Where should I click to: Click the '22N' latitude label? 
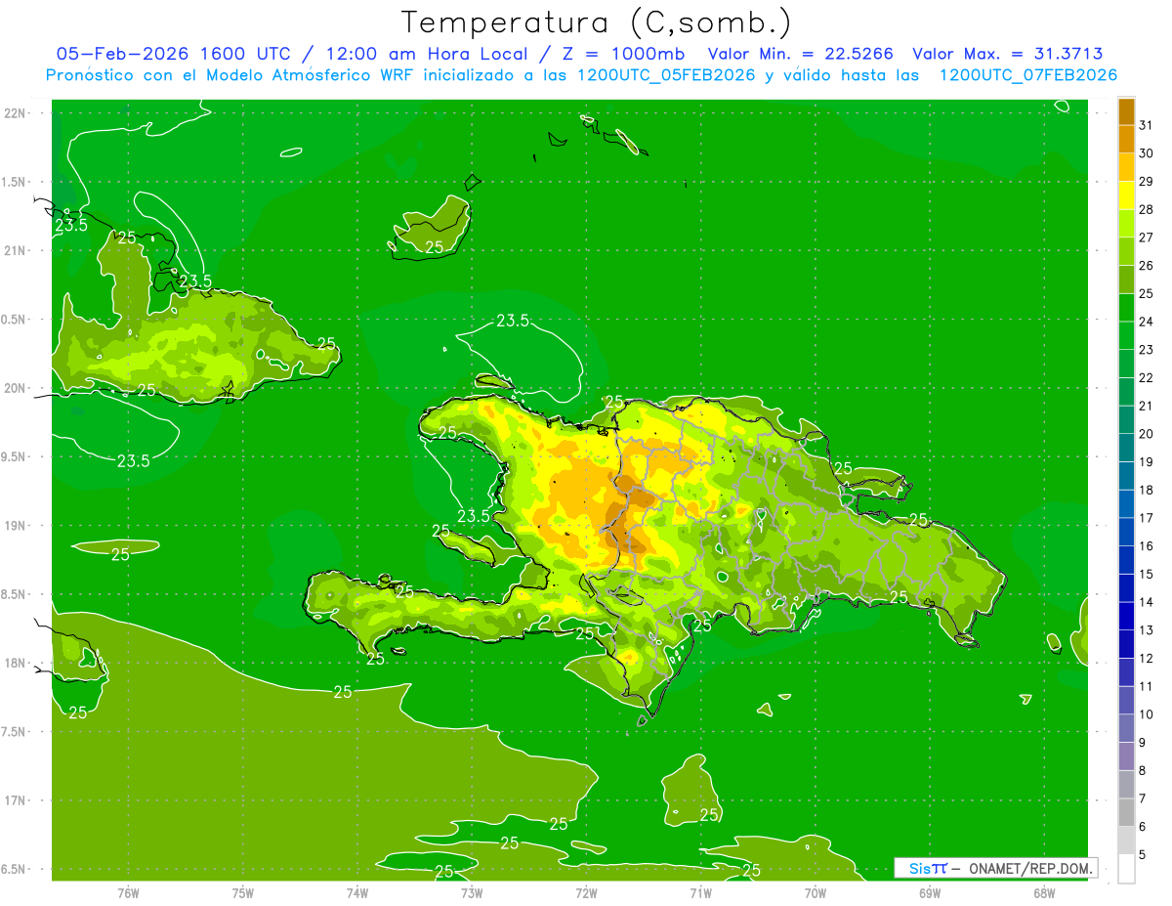(15, 112)
